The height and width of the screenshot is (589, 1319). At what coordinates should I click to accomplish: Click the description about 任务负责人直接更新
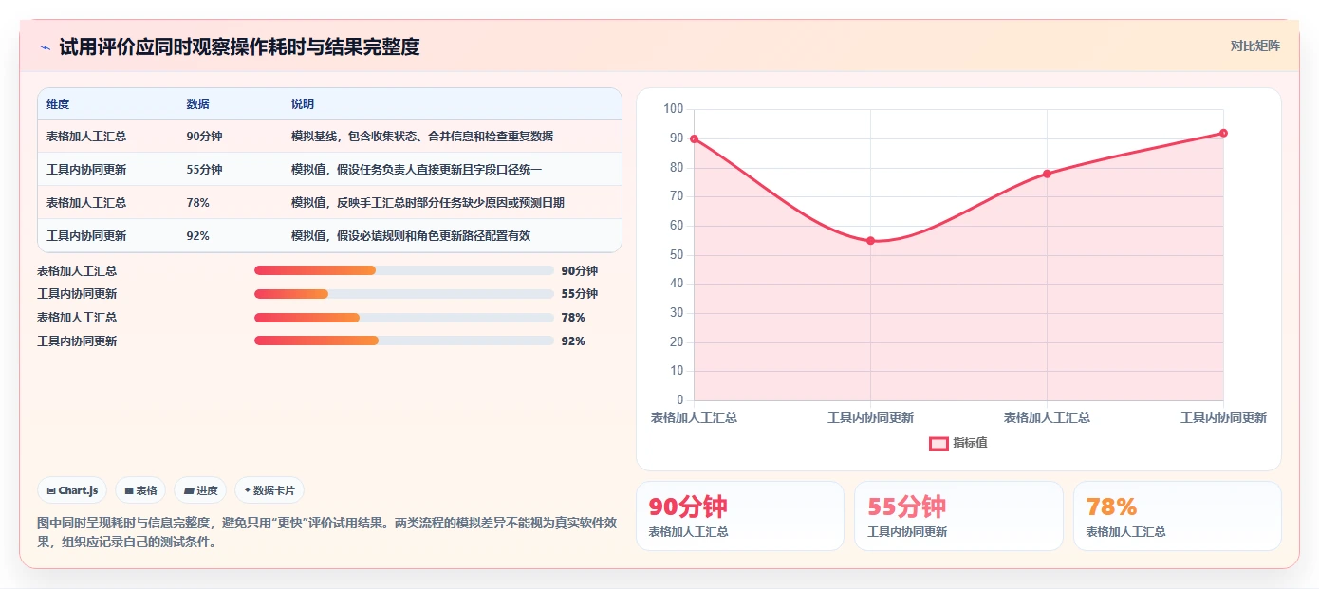pos(417,170)
